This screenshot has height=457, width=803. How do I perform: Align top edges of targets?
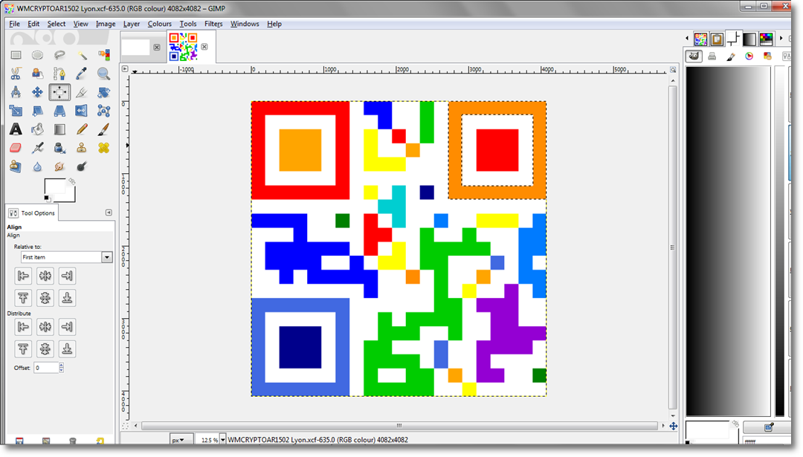[x=23, y=298]
